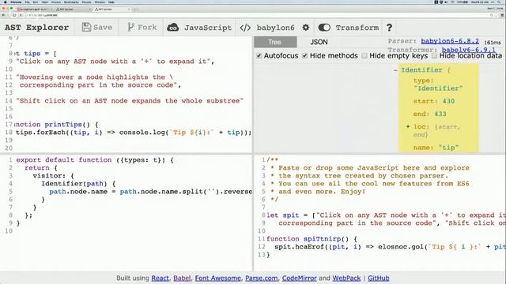Expand the loc property node

click(x=408, y=126)
